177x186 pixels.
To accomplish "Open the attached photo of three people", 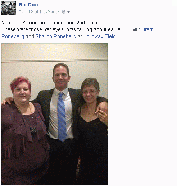I will coord(54,114).
